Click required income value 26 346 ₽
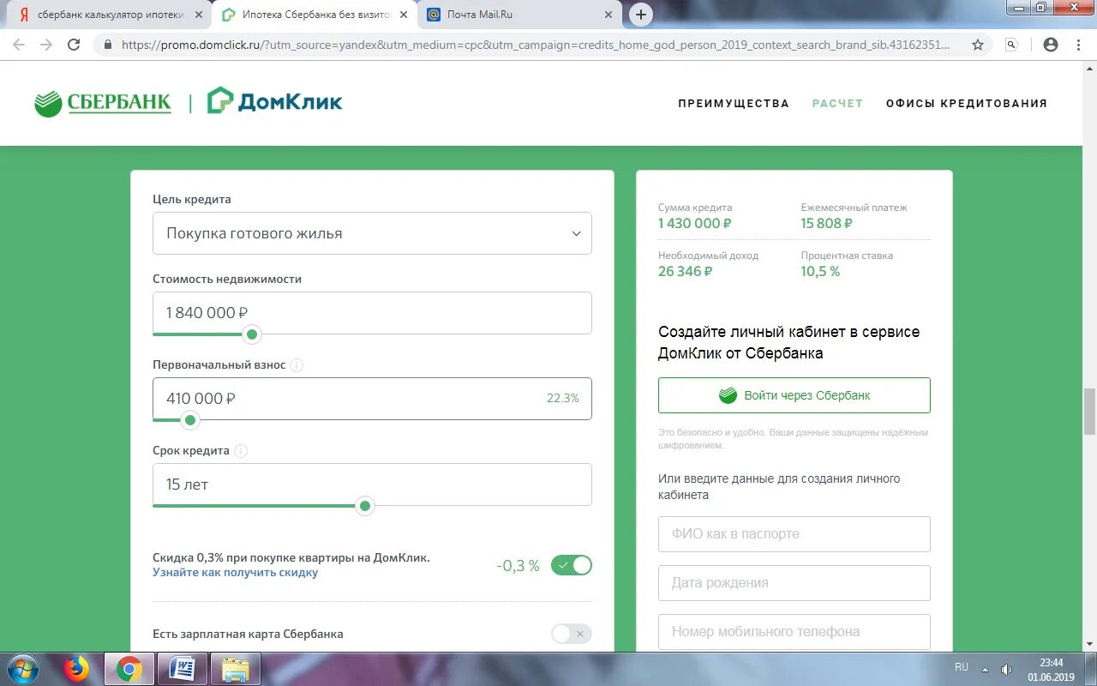 [686, 271]
